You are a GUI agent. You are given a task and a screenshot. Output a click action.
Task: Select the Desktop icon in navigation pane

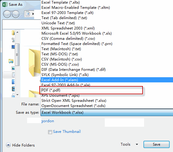click(x=13, y=47)
